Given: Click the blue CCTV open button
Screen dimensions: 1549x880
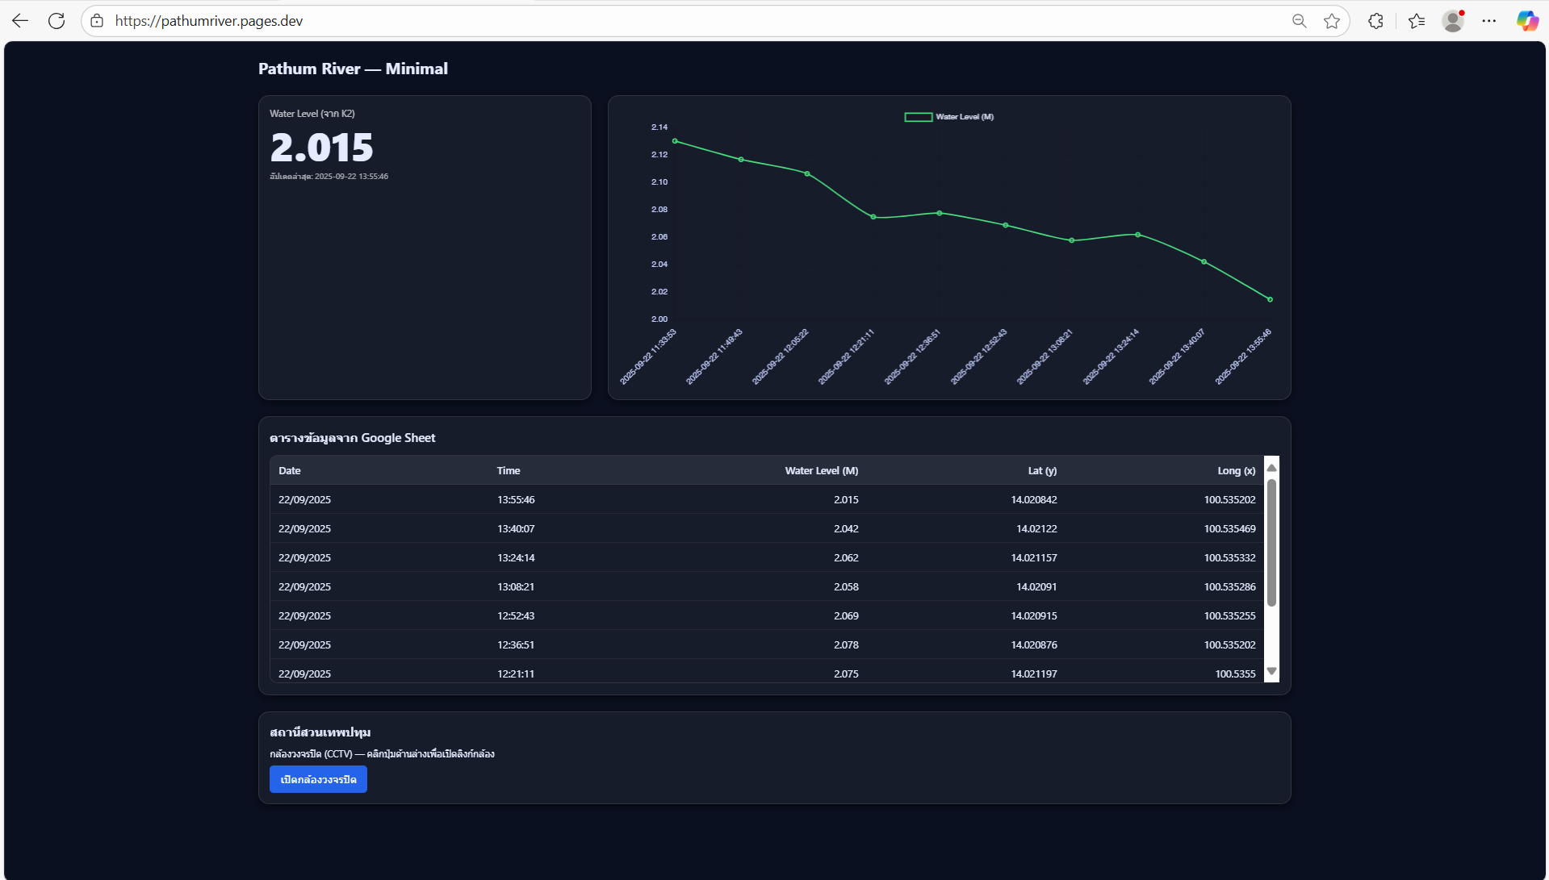Looking at the screenshot, I should [x=318, y=779].
